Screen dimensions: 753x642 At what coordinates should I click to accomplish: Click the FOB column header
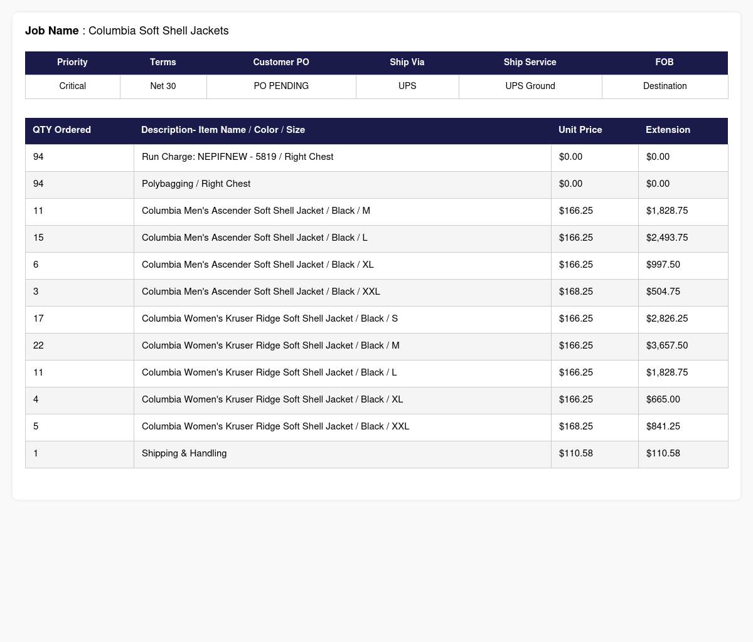point(665,62)
